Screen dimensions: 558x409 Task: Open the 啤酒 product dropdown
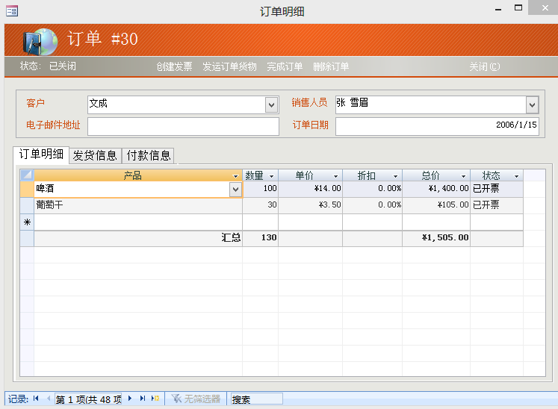[x=235, y=190]
